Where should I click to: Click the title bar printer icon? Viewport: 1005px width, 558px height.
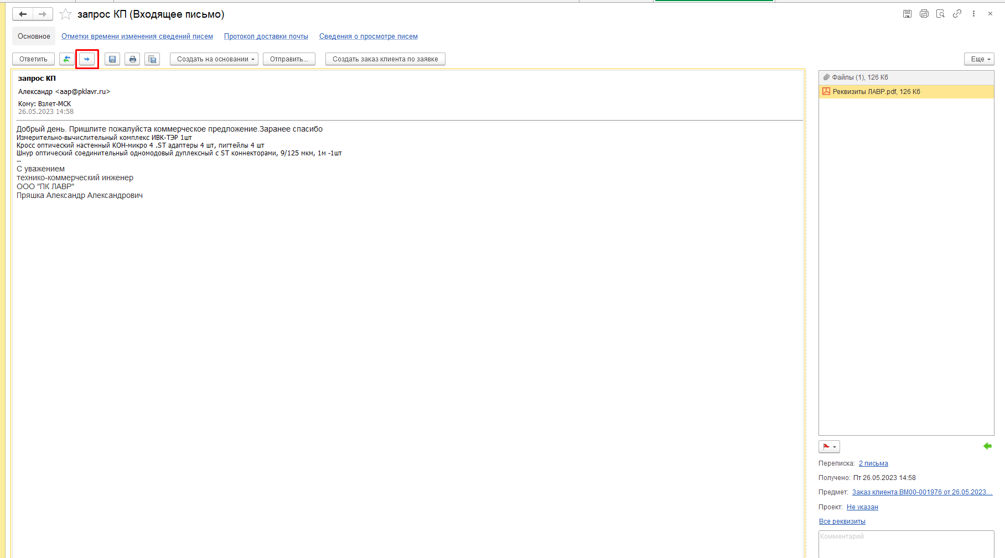[924, 14]
